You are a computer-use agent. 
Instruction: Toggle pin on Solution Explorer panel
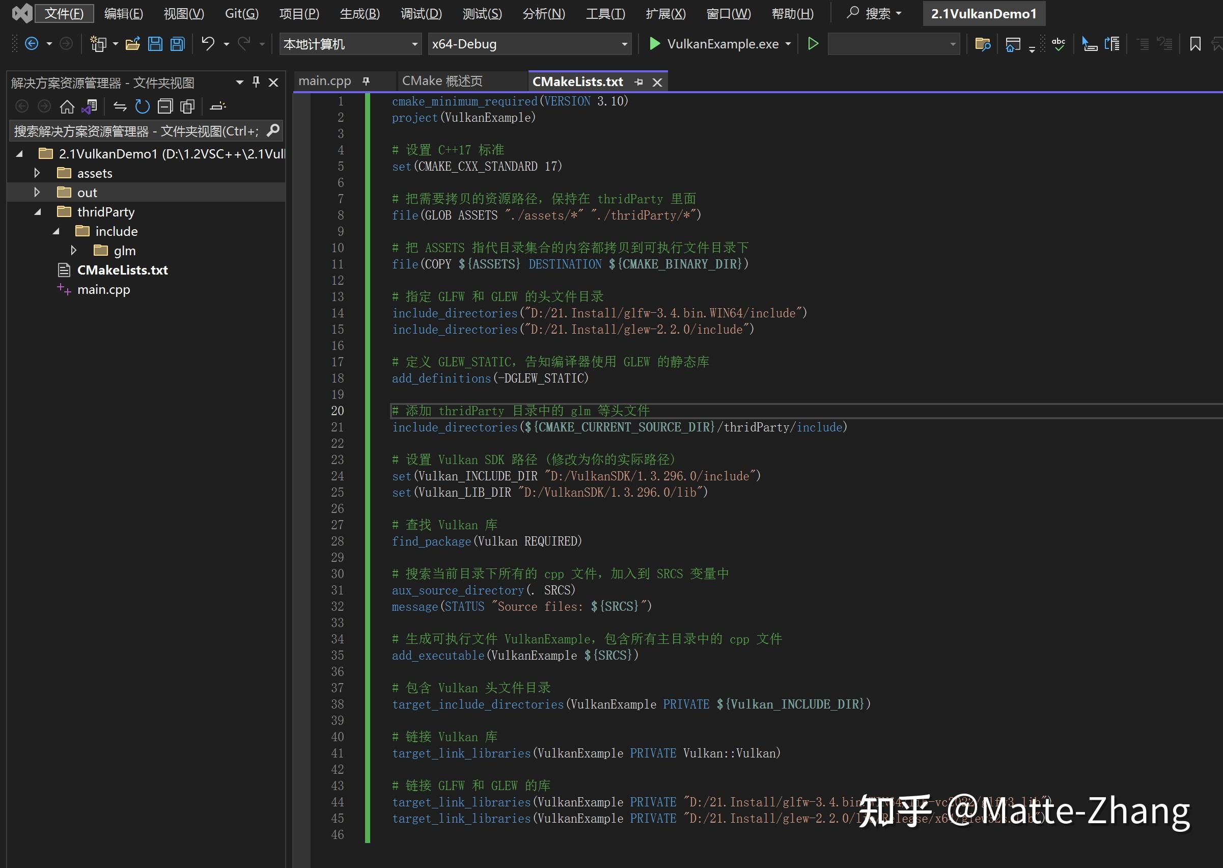click(256, 82)
